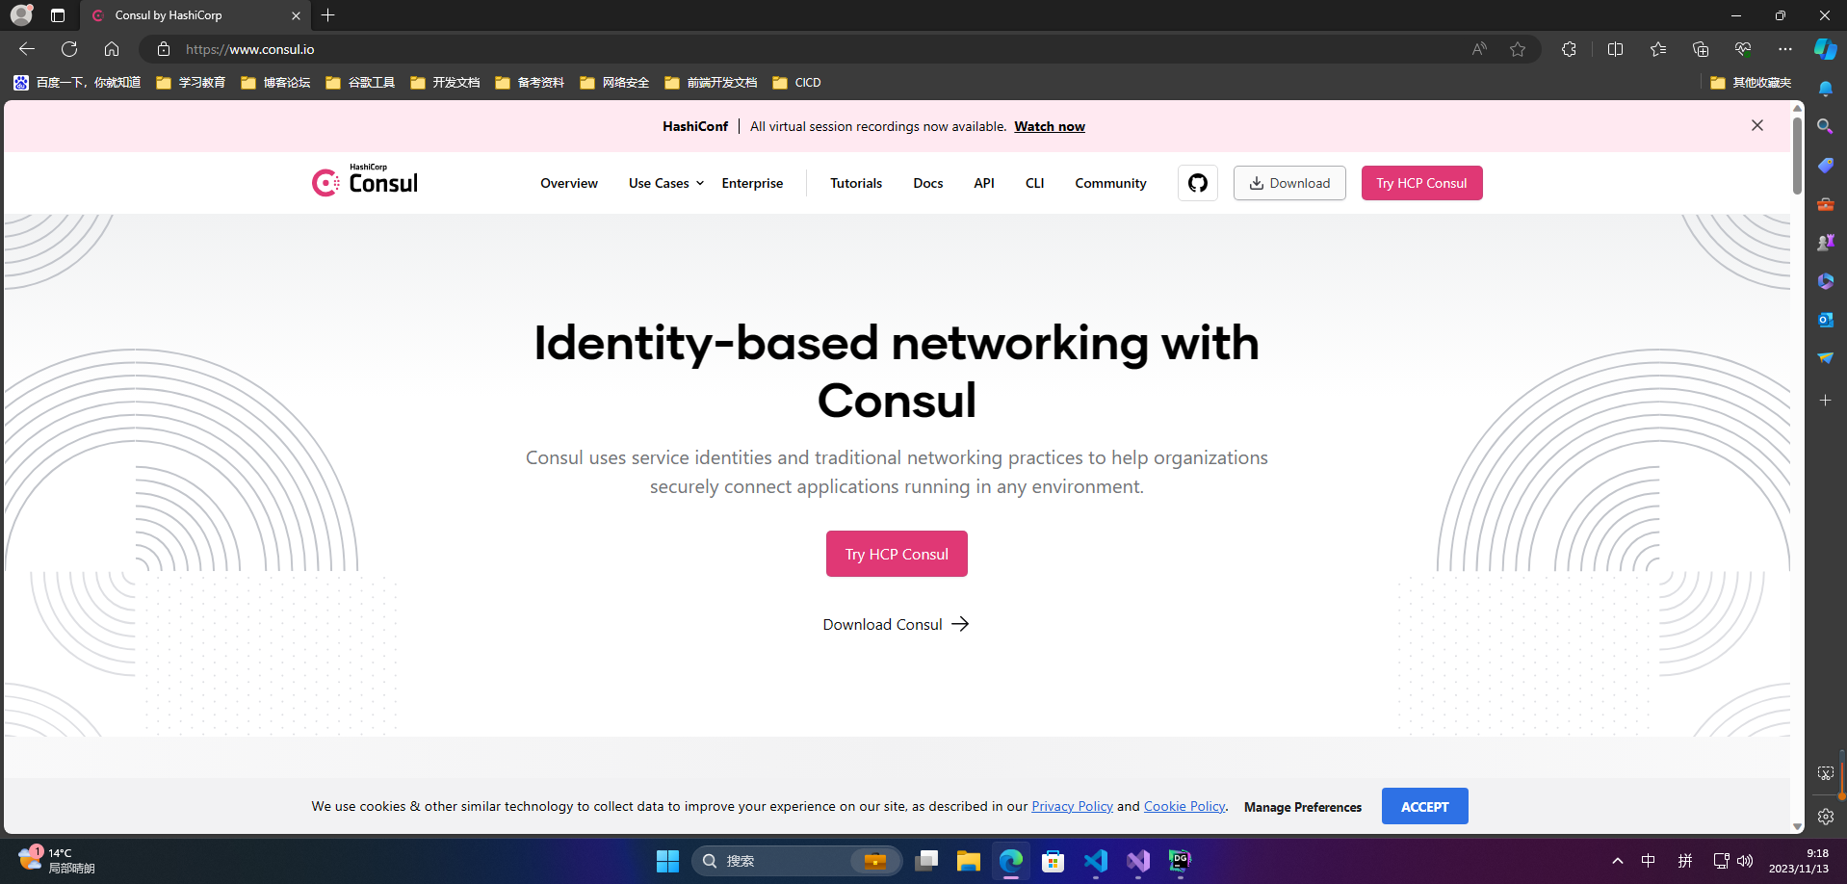This screenshot has width=1847, height=884.
Task: Open the sidebar shopping tag icon
Action: pyautogui.click(x=1826, y=166)
